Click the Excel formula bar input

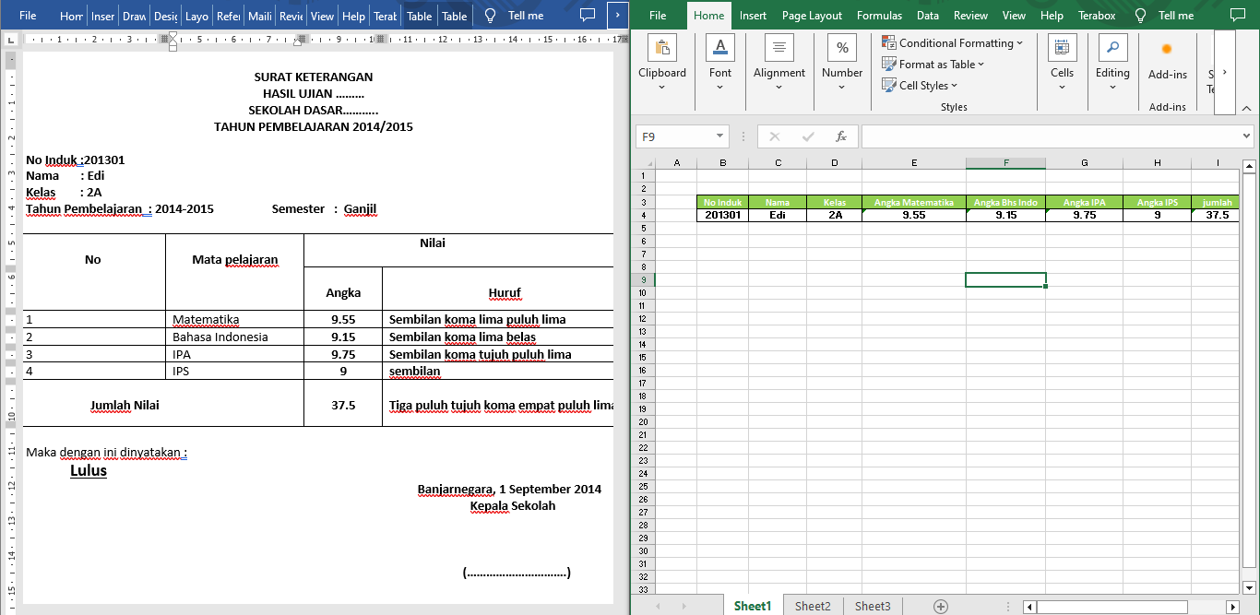coord(1052,136)
